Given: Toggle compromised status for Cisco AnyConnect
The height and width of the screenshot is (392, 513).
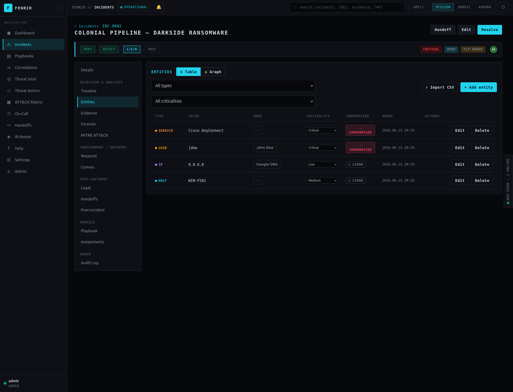Looking at the screenshot, I should pos(360,130).
